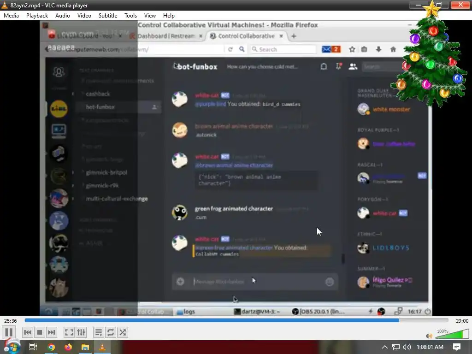Open the Media menu
The image size is (472, 354).
pos(11,15)
